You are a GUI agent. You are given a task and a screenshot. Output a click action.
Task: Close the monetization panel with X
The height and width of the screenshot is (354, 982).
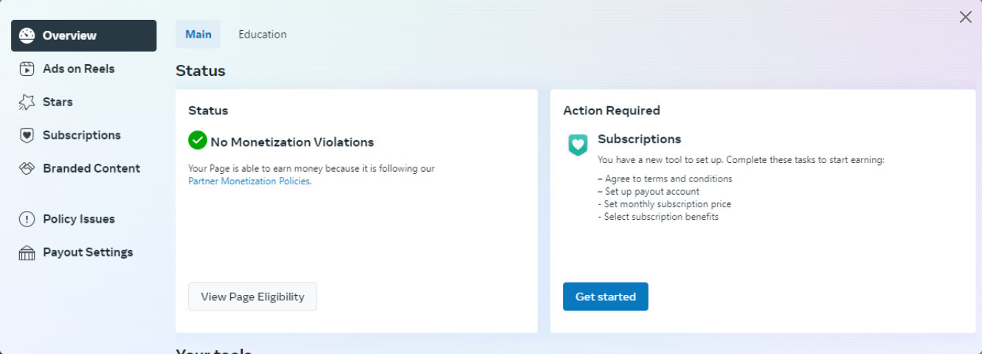point(965,17)
